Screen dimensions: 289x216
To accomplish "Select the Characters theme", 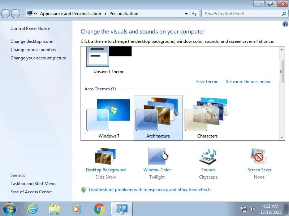I will (x=207, y=118).
